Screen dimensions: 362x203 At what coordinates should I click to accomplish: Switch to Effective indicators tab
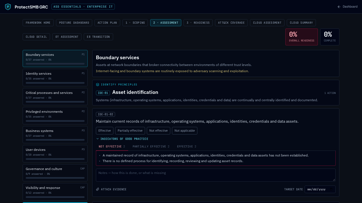187,147
